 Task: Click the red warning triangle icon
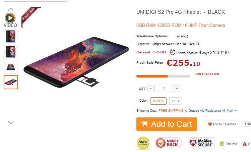pyautogui.click(x=244, y=144)
